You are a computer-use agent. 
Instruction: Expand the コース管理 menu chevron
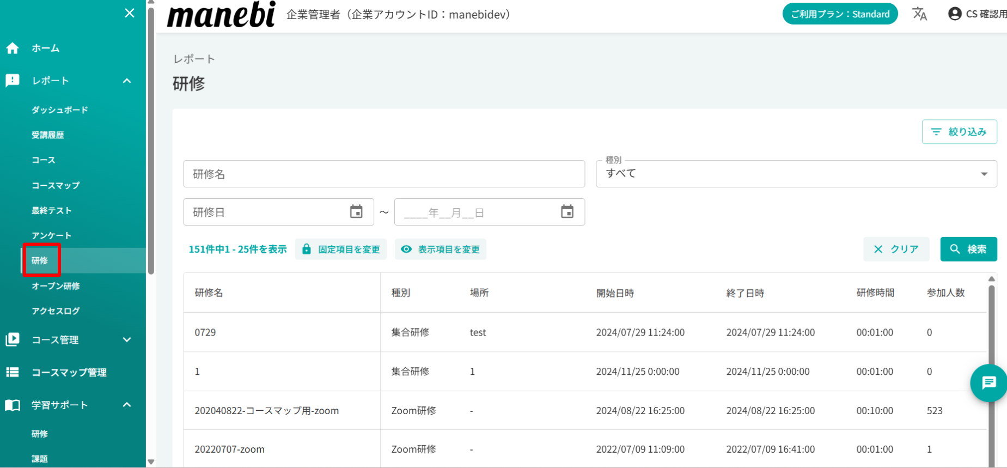point(127,339)
